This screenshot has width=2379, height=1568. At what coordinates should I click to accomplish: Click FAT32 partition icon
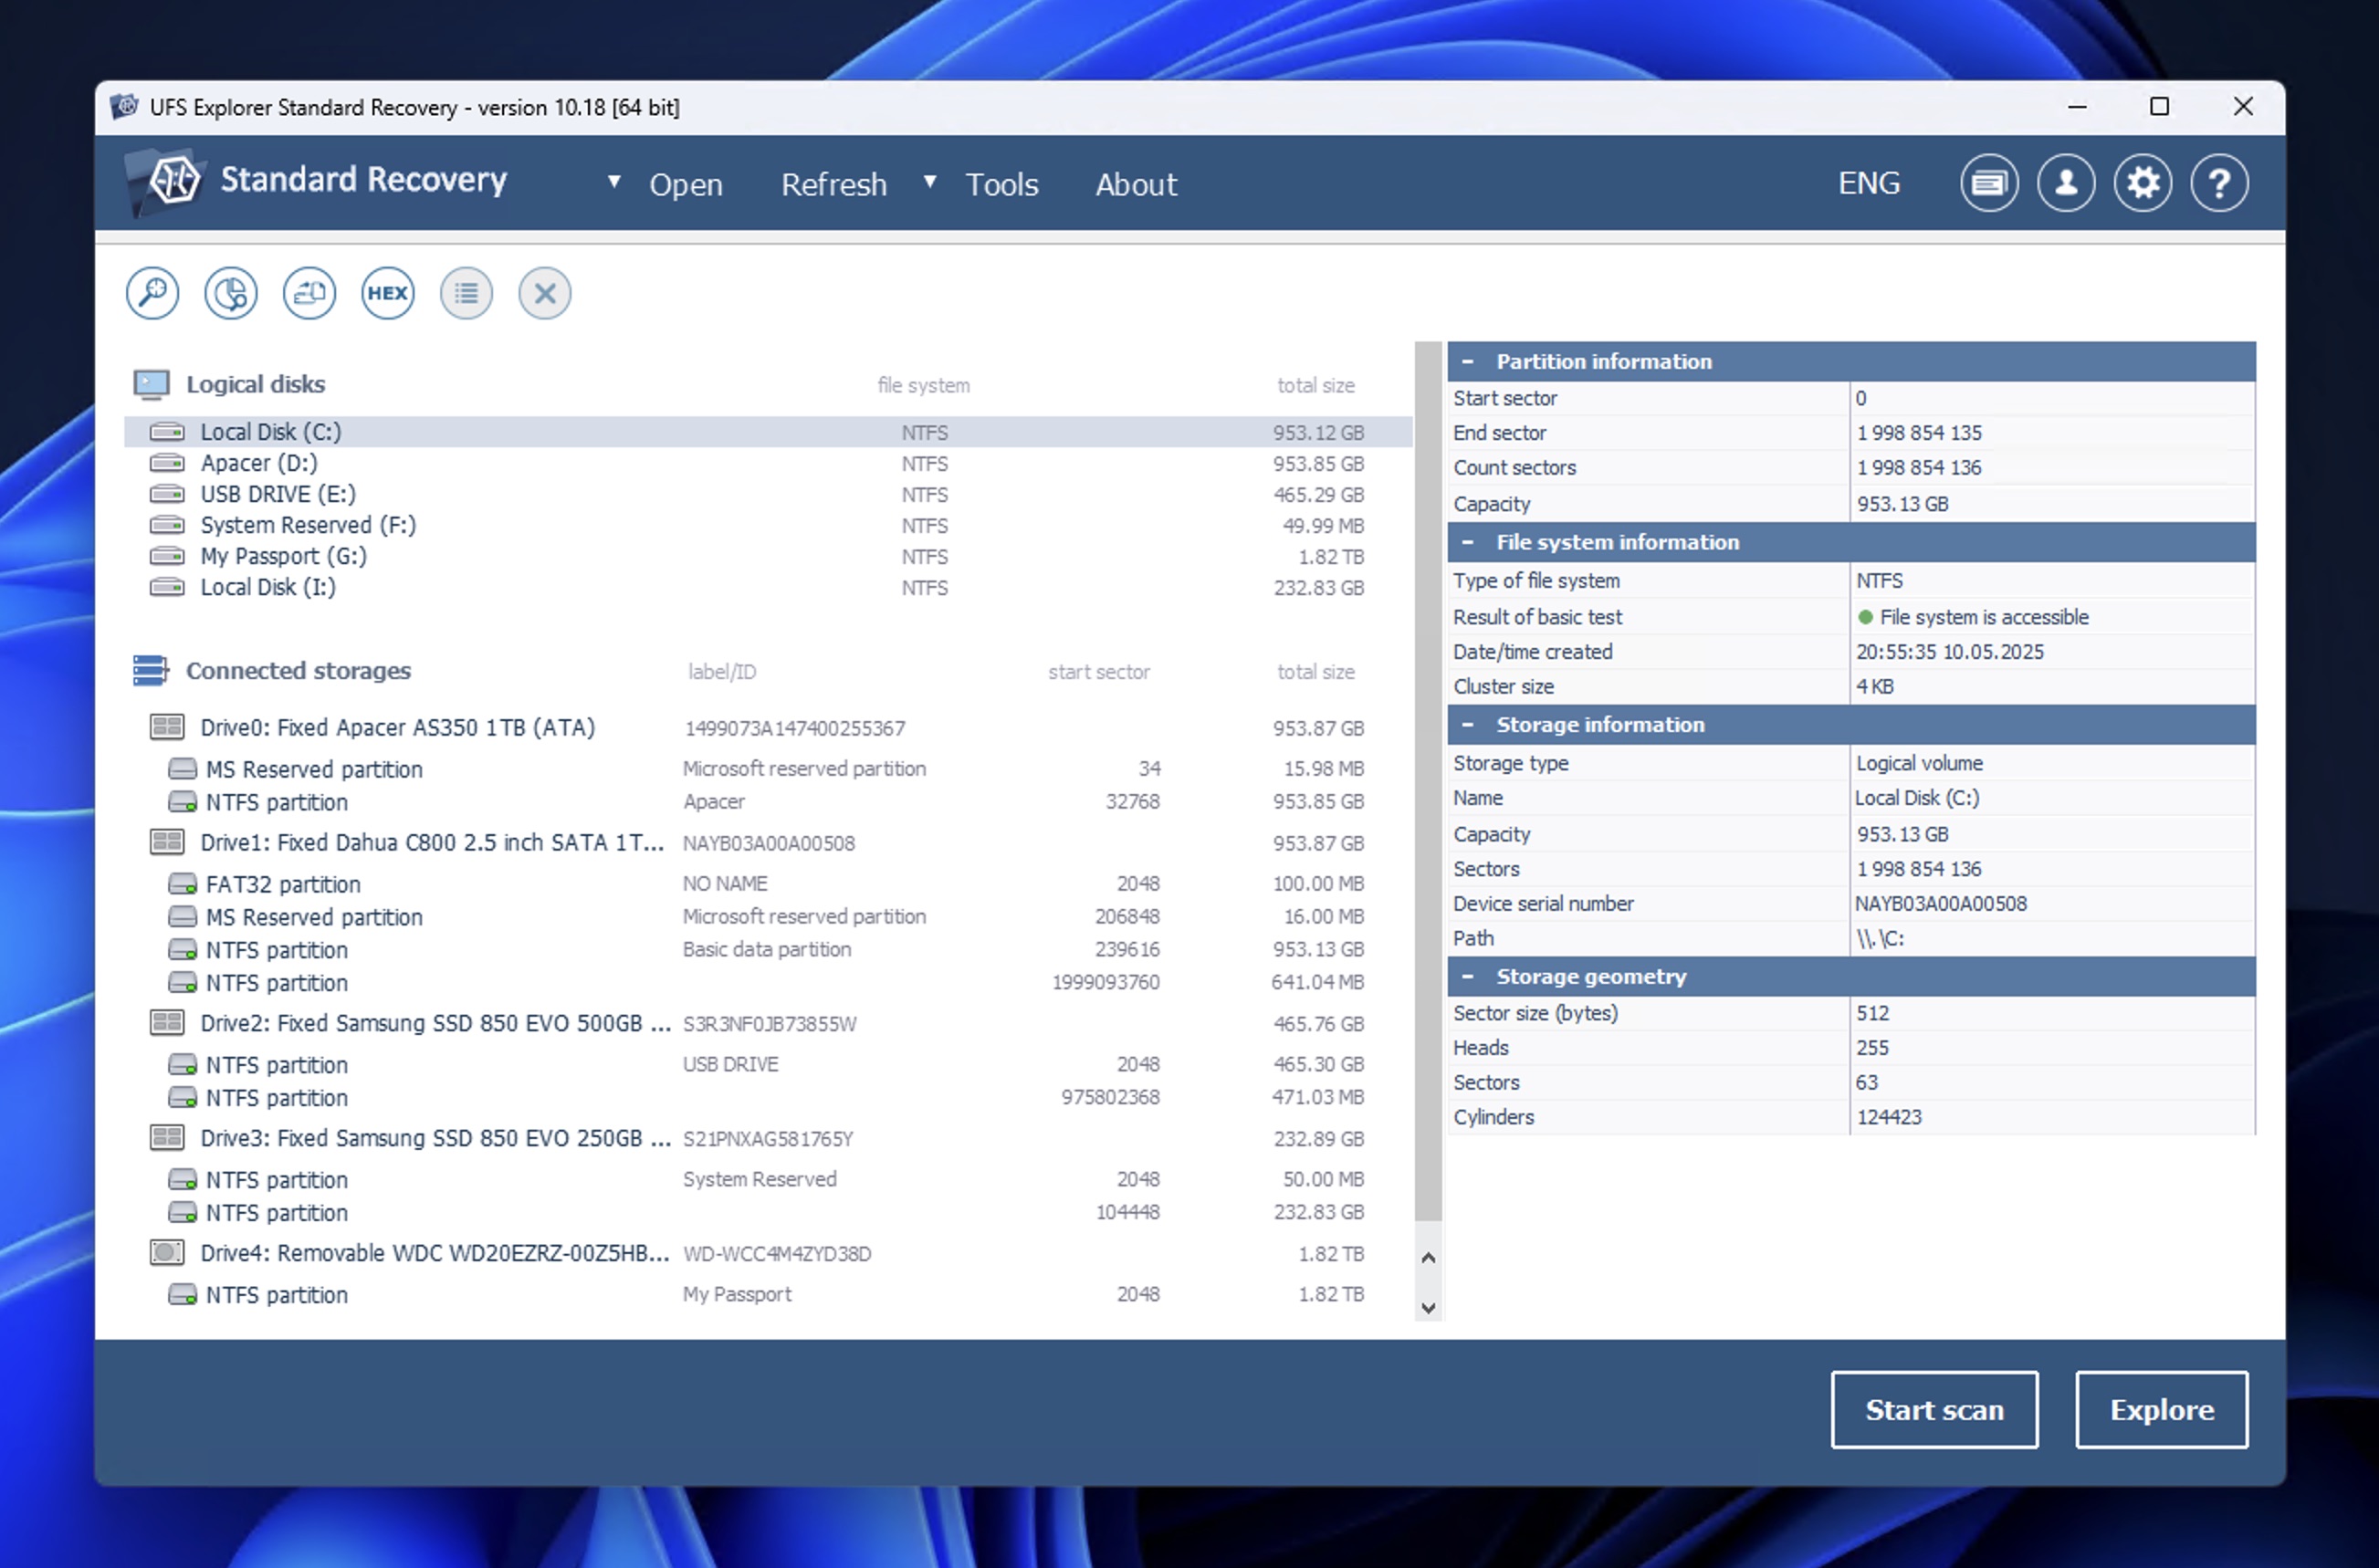tap(182, 884)
